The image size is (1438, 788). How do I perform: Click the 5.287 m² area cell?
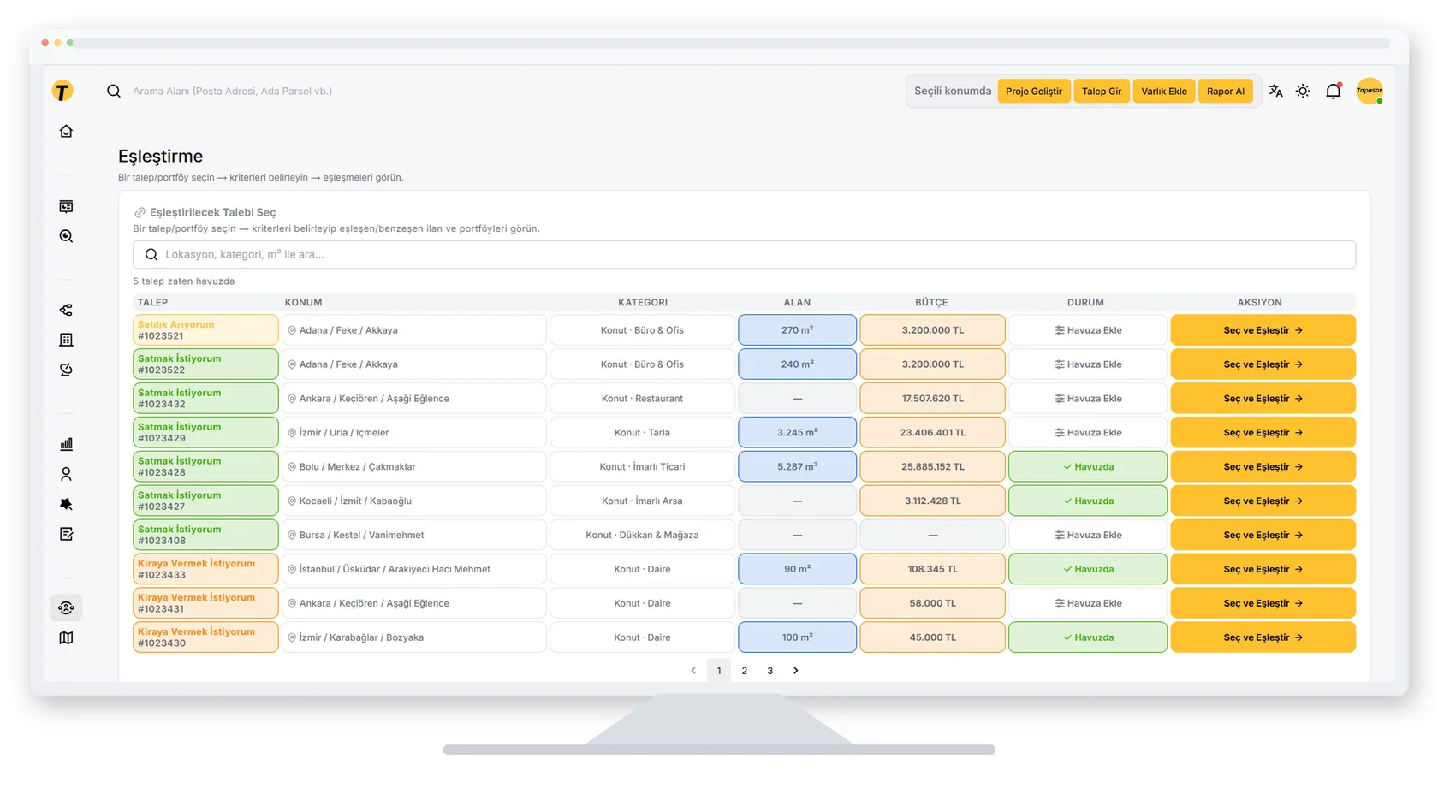[x=797, y=467]
